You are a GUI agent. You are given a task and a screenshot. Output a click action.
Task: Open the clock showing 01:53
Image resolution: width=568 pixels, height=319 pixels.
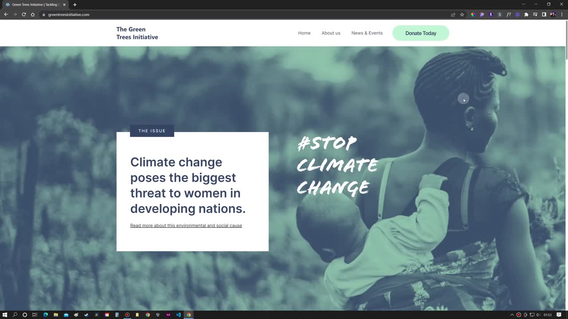(548, 315)
